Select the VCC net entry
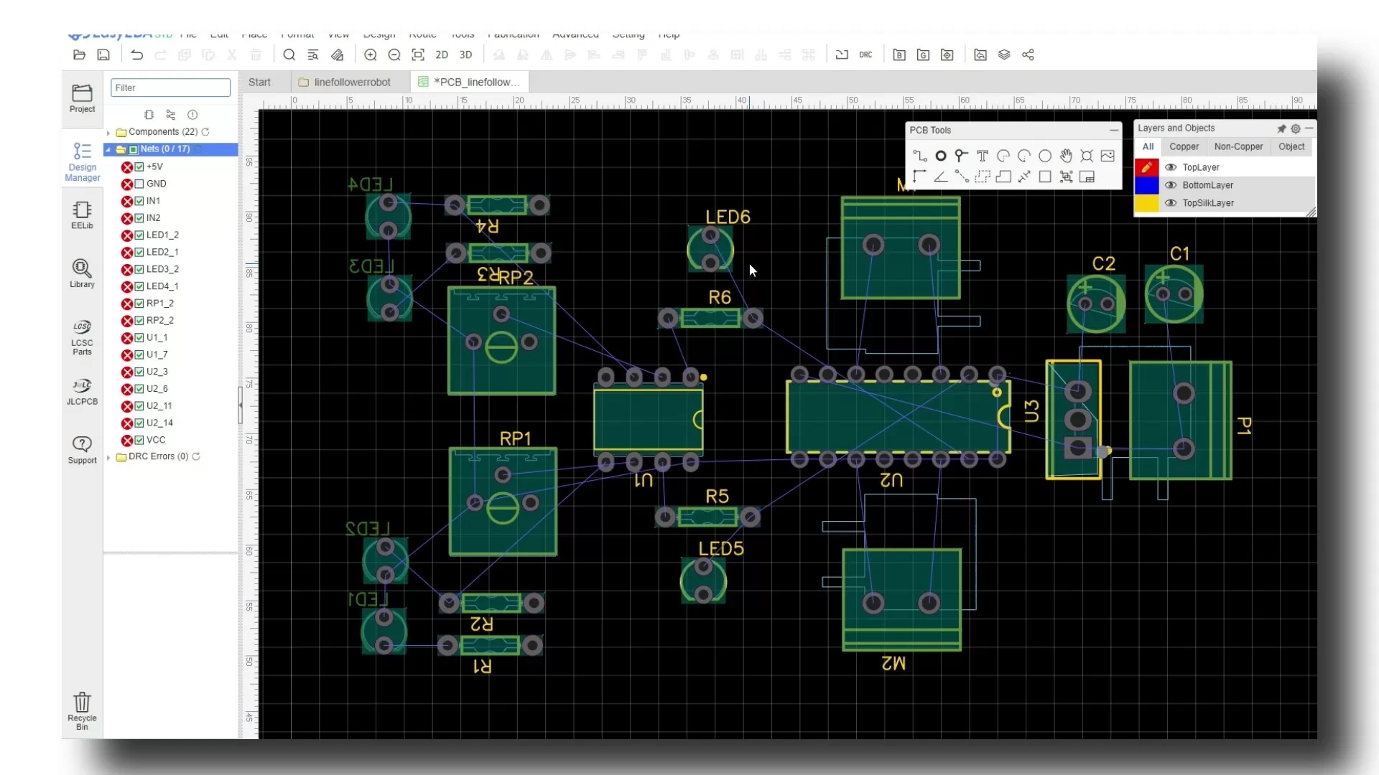Viewport: 1379px width, 775px height. (156, 440)
